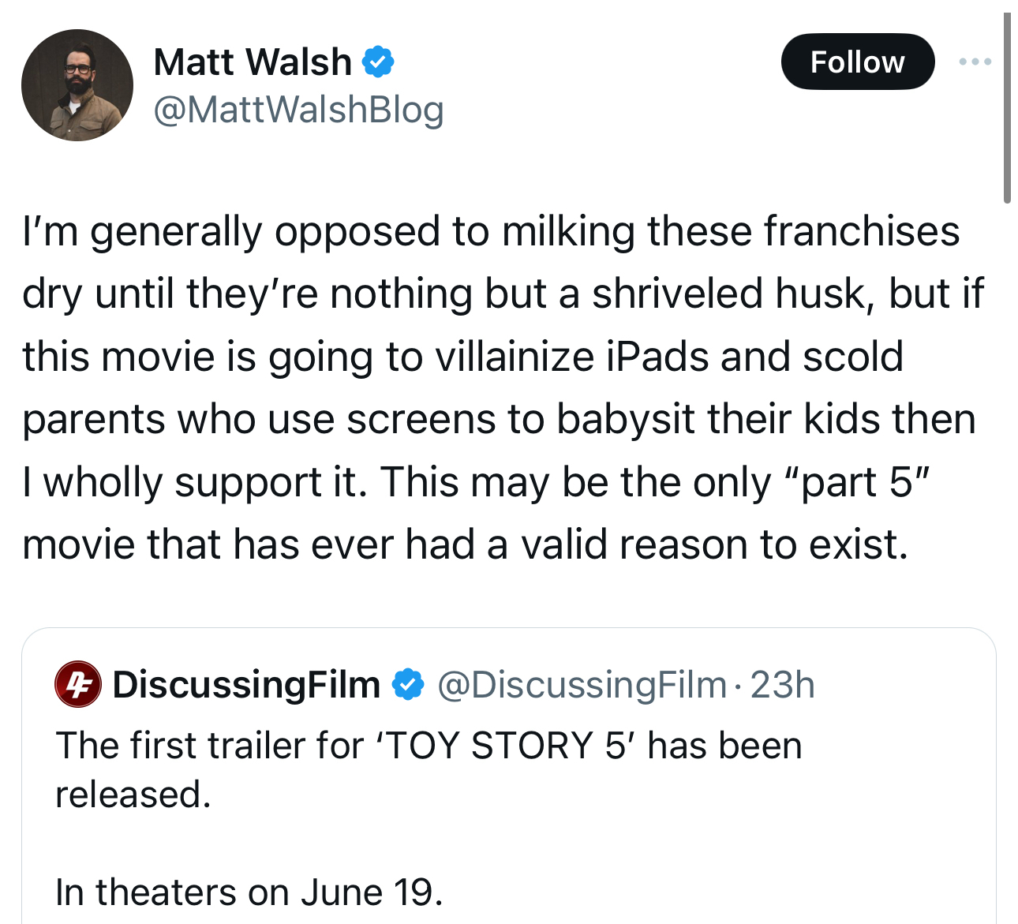Screen dimensions: 1018x924
Task: Click the verified badge beside Matt Walsh
Action: click(x=378, y=62)
